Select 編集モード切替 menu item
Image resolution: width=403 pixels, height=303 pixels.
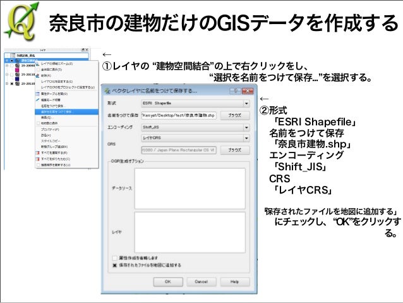tap(67, 100)
